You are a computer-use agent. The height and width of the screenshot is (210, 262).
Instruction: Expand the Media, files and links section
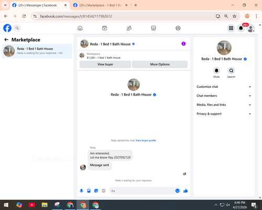tap(224, 105)
